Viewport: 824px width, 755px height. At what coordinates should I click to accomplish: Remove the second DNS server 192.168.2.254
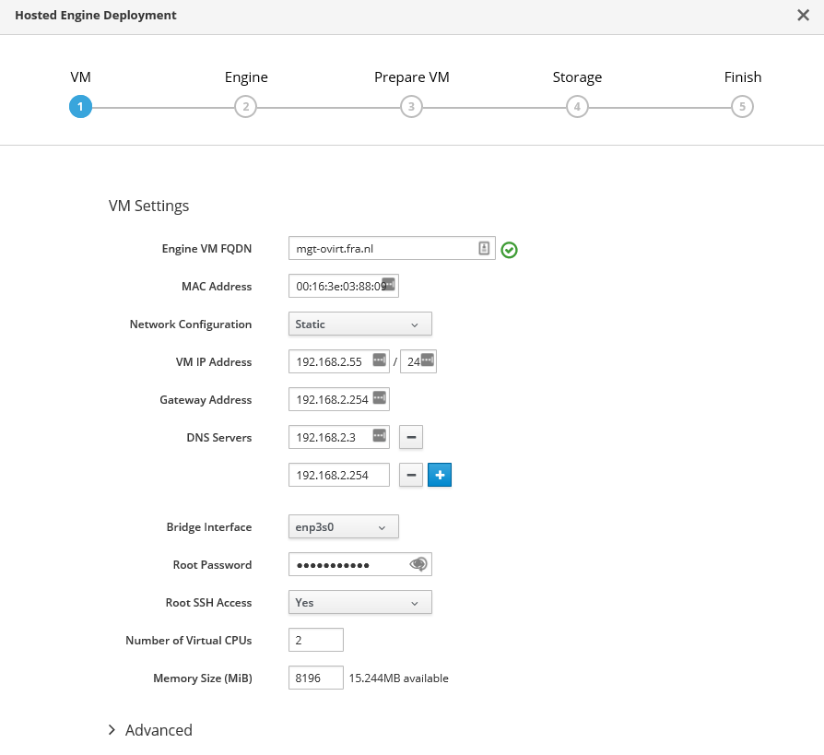click(411, 475)
